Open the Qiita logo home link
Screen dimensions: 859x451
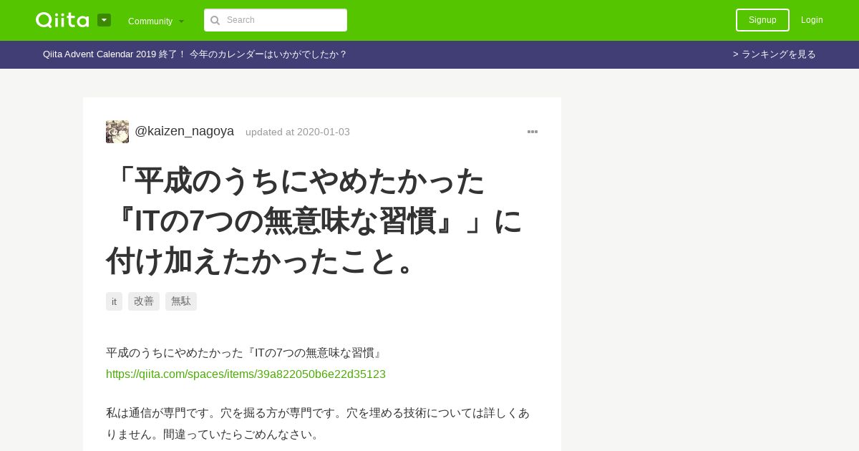click(x=62, y=20)
